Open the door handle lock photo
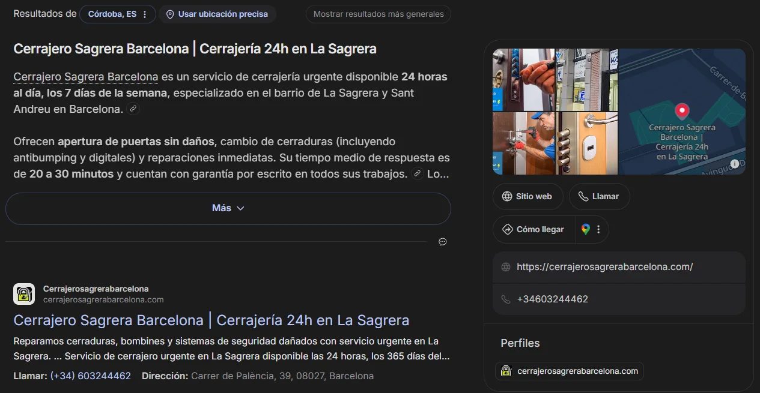This screenshot has height=393, width=760. [587, 143]
